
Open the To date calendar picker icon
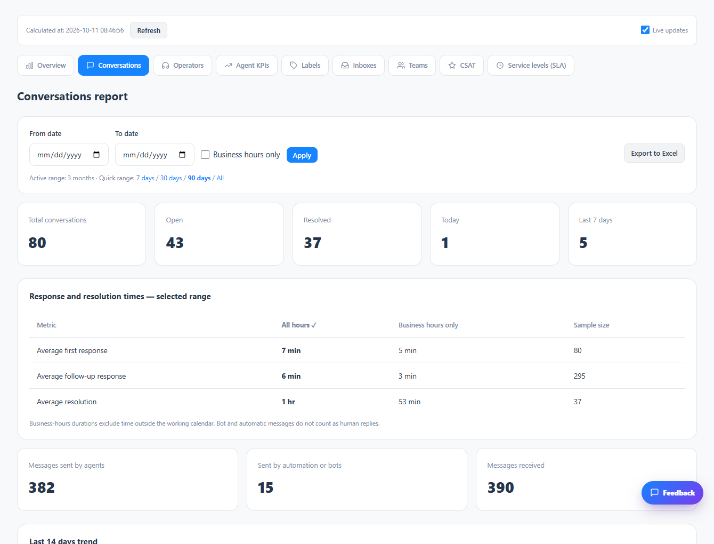coord(182,155)
